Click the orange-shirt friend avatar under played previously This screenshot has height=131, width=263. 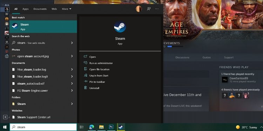point(232,96)
